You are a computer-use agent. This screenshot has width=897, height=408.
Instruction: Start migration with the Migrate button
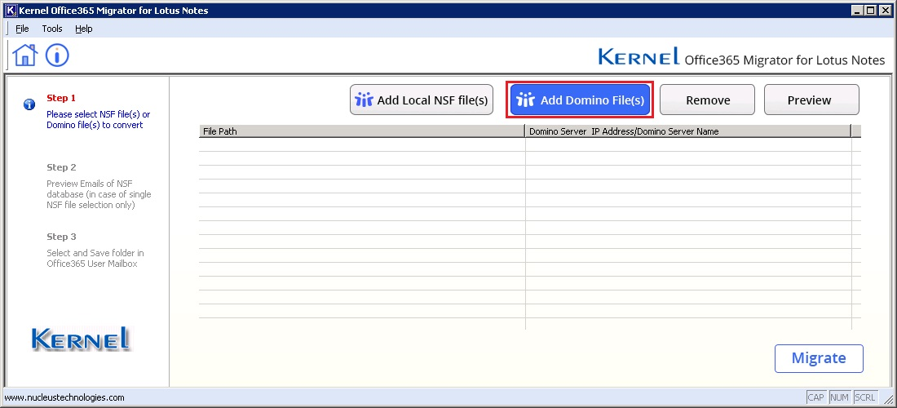point(819,358)
